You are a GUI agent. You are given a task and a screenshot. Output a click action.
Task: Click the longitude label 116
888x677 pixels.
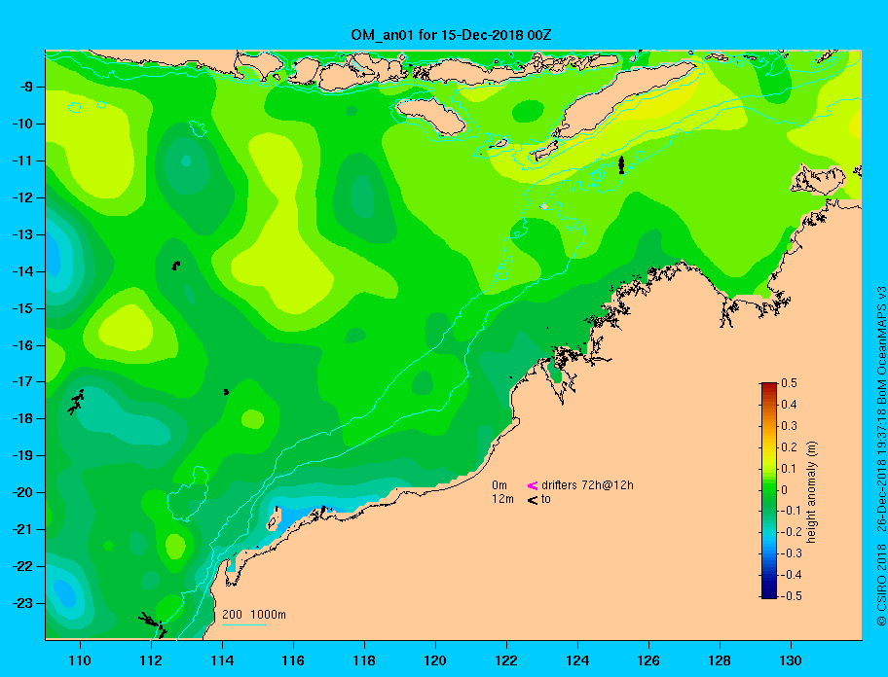pyautogui.click(x=293, y=660)
